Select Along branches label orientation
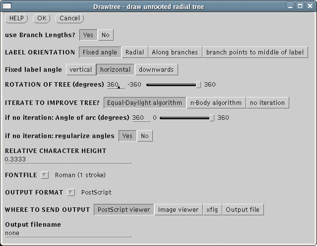317x246 pixels. [175, 52]
